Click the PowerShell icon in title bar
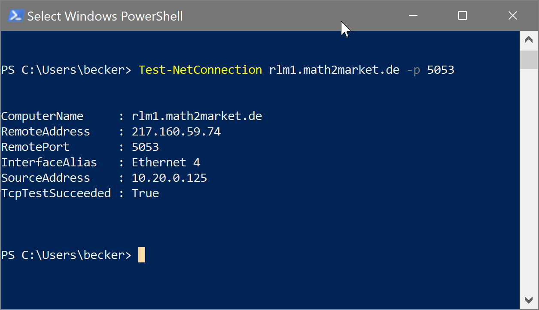This screenshot has width=539, height=310. click(15, 16)
